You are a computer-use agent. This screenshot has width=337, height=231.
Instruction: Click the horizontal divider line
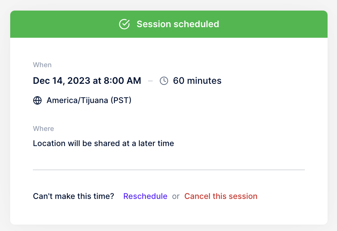169,170
